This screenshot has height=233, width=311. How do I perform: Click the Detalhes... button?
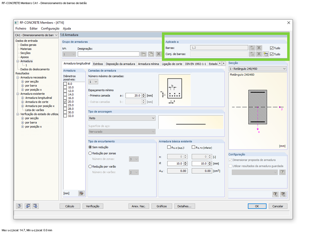(185, 206)
